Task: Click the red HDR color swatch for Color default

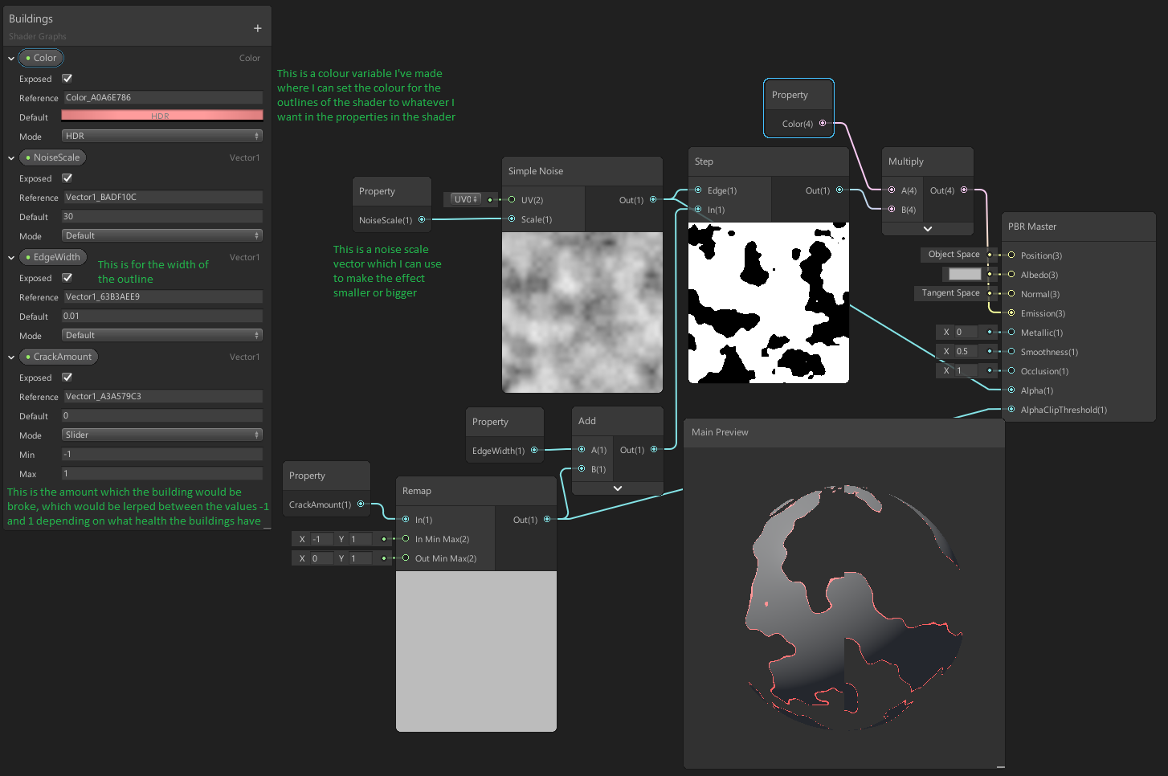Action: (161, 116)
